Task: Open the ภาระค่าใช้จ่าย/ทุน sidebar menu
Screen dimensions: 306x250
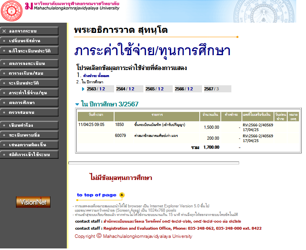Action: [x=29, y=93]
